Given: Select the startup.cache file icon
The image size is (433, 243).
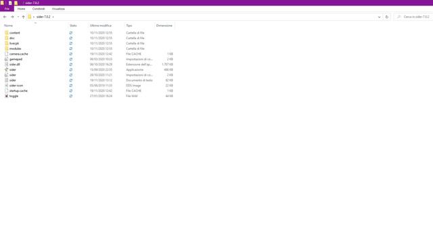Looking at the screenshot, I should [x=7, y=90].
